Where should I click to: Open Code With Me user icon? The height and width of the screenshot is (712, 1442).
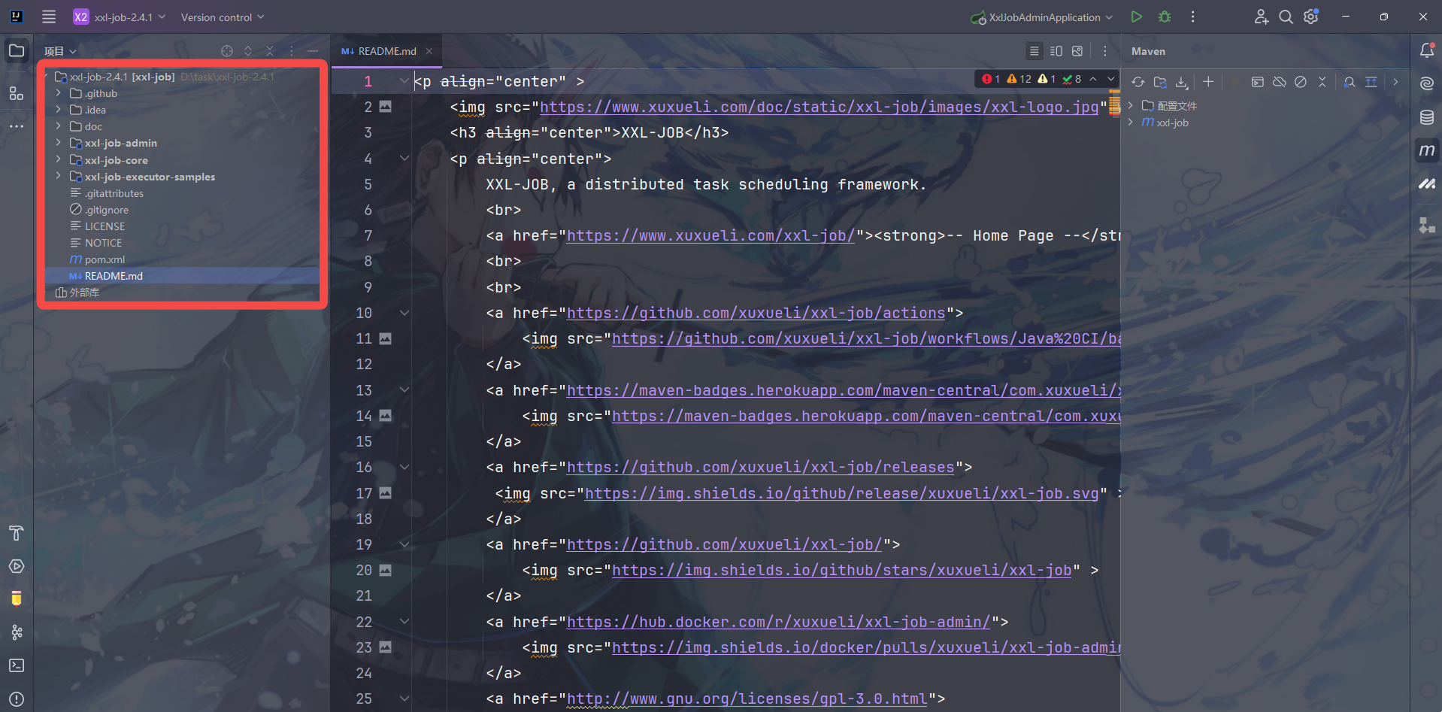pos(1261,17)
